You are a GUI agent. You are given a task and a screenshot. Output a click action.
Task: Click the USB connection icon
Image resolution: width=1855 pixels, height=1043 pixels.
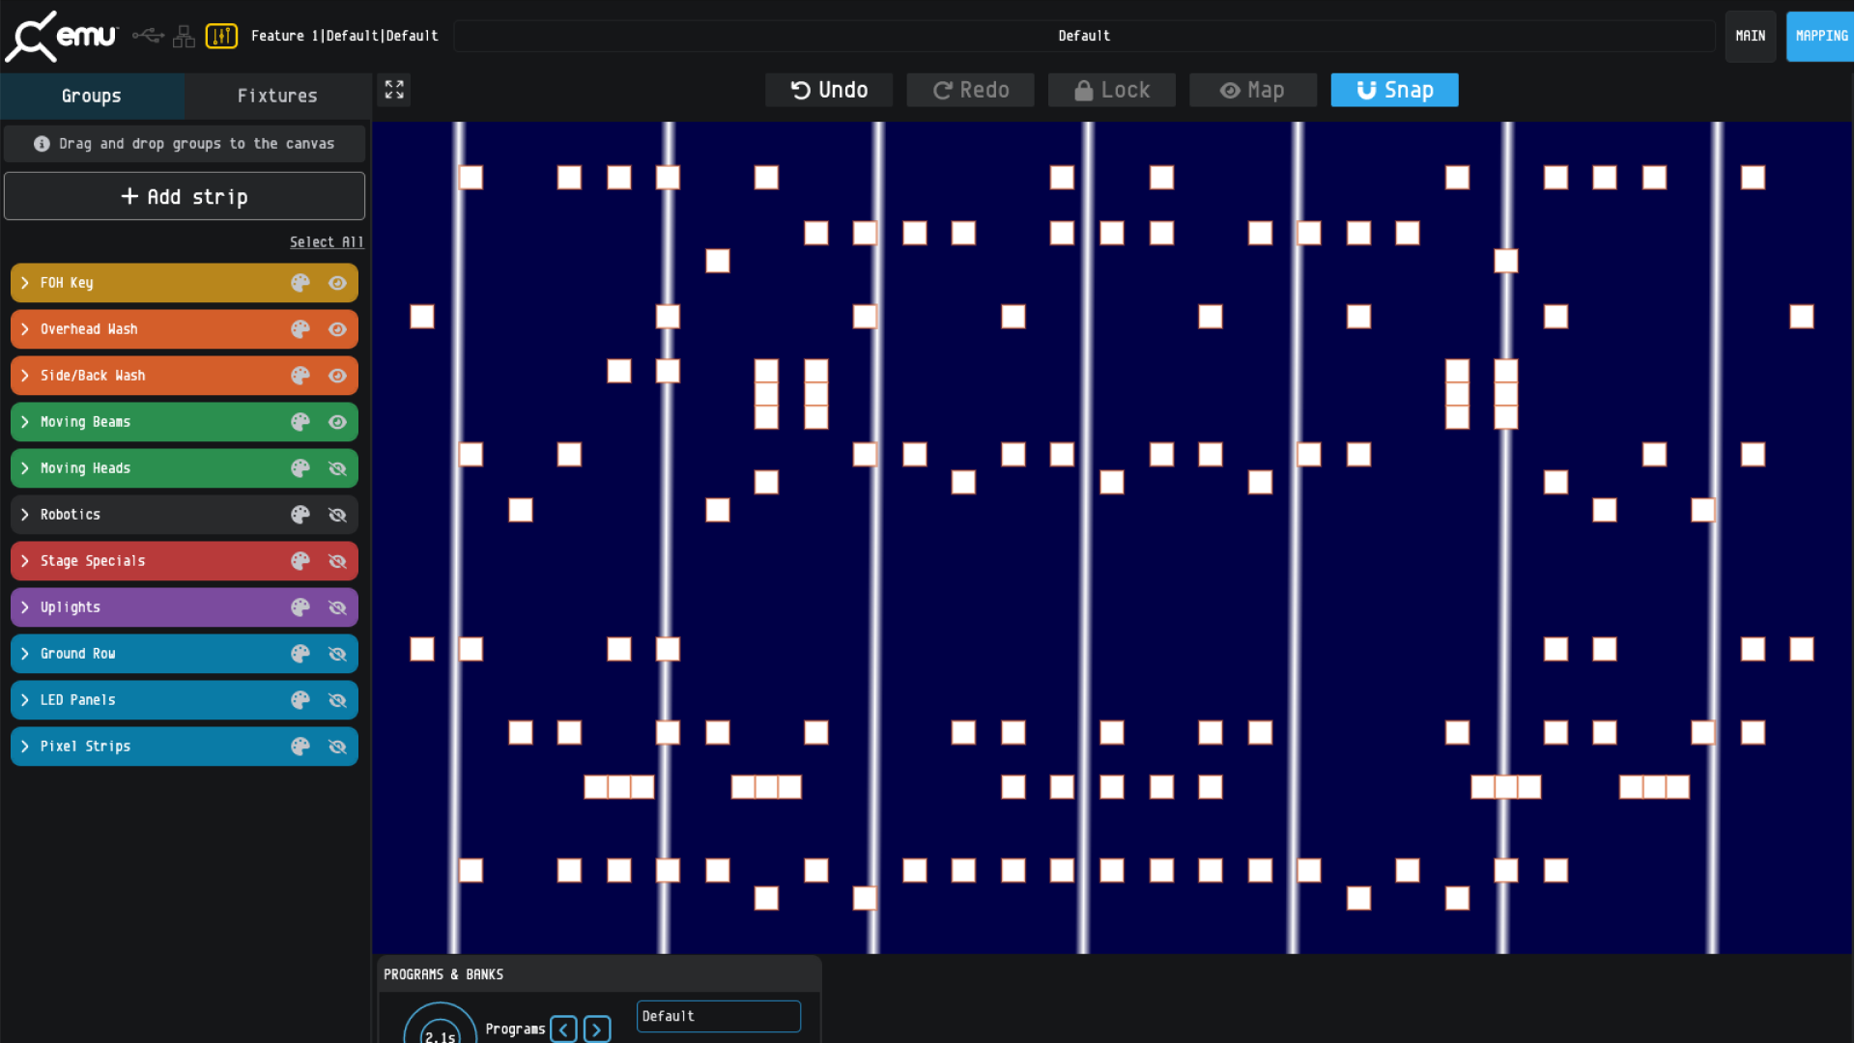click(x=148, y=36)
